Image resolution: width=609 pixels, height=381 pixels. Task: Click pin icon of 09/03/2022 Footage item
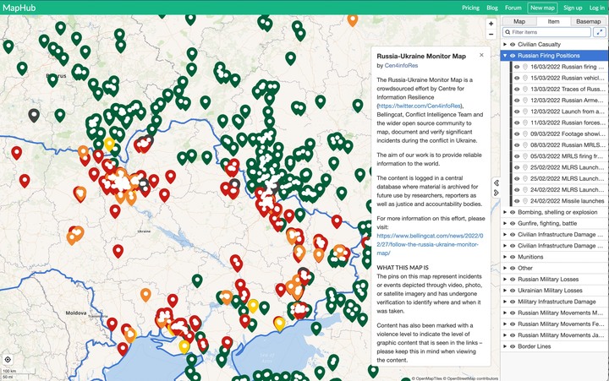click(x=525, y=133)
